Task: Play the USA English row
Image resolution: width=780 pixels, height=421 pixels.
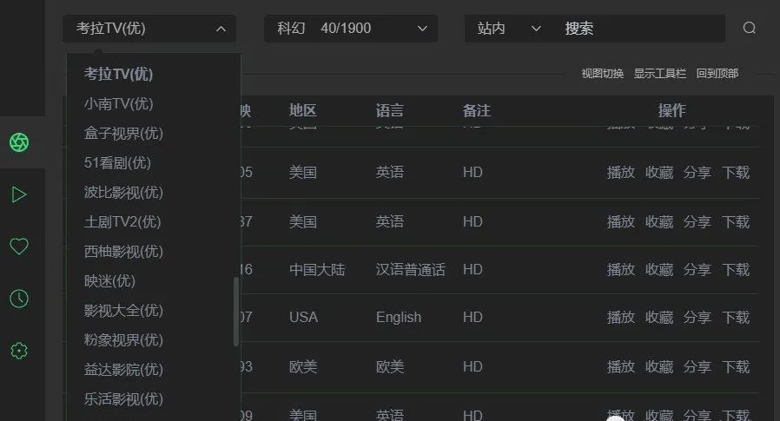Action: tap(621, 317)
